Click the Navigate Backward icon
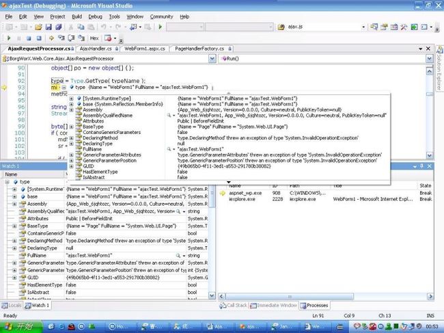 pos(133,27)
